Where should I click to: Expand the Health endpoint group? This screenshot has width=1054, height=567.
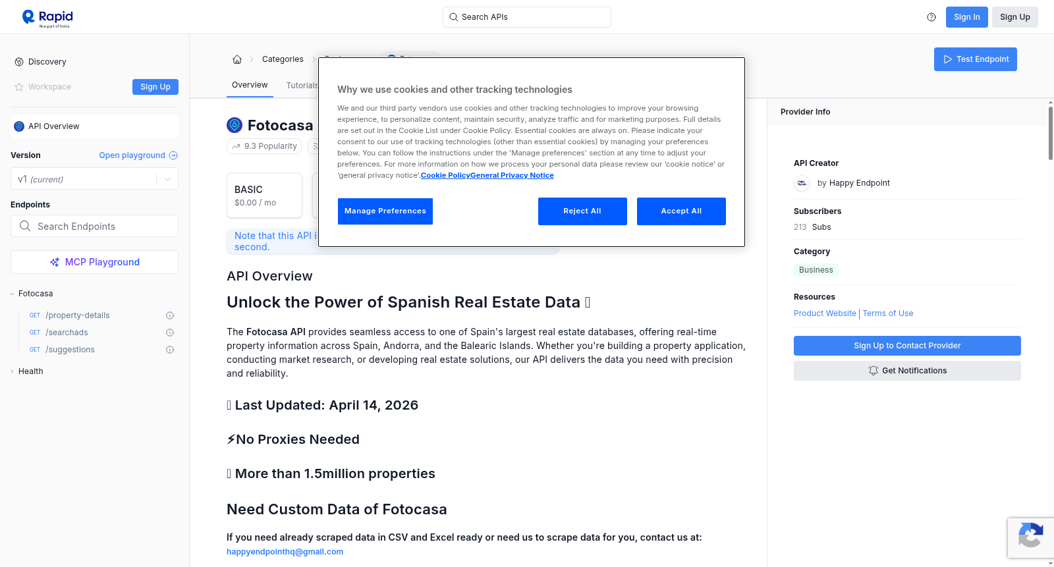12,371
